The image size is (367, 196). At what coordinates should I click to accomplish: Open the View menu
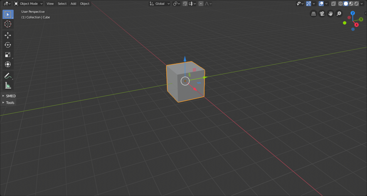[x=50, y=4]
